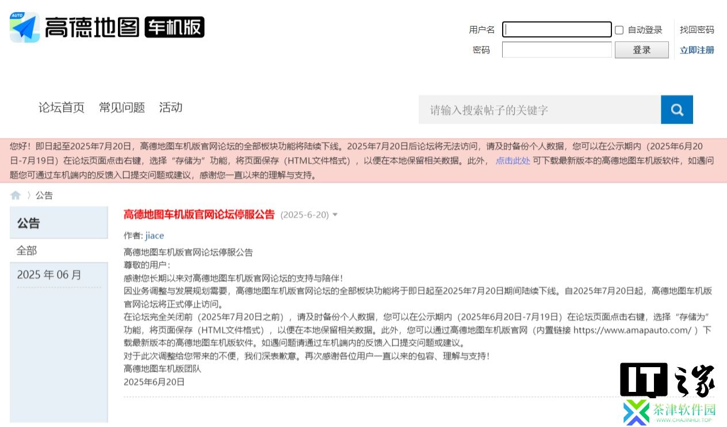The image size is (727, 427).
Task: Open the 活动 navigation tab
Action: click(171, 107)
